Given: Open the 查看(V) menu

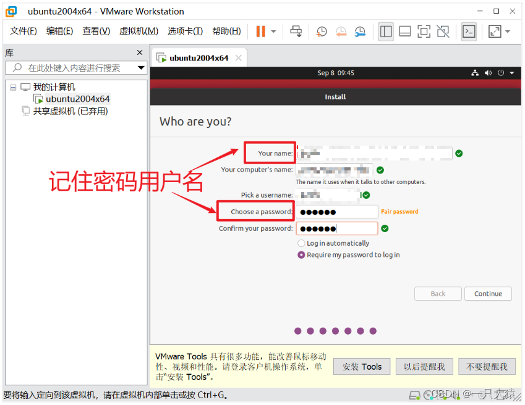Looking at the screenshot, I should (96, 31).
